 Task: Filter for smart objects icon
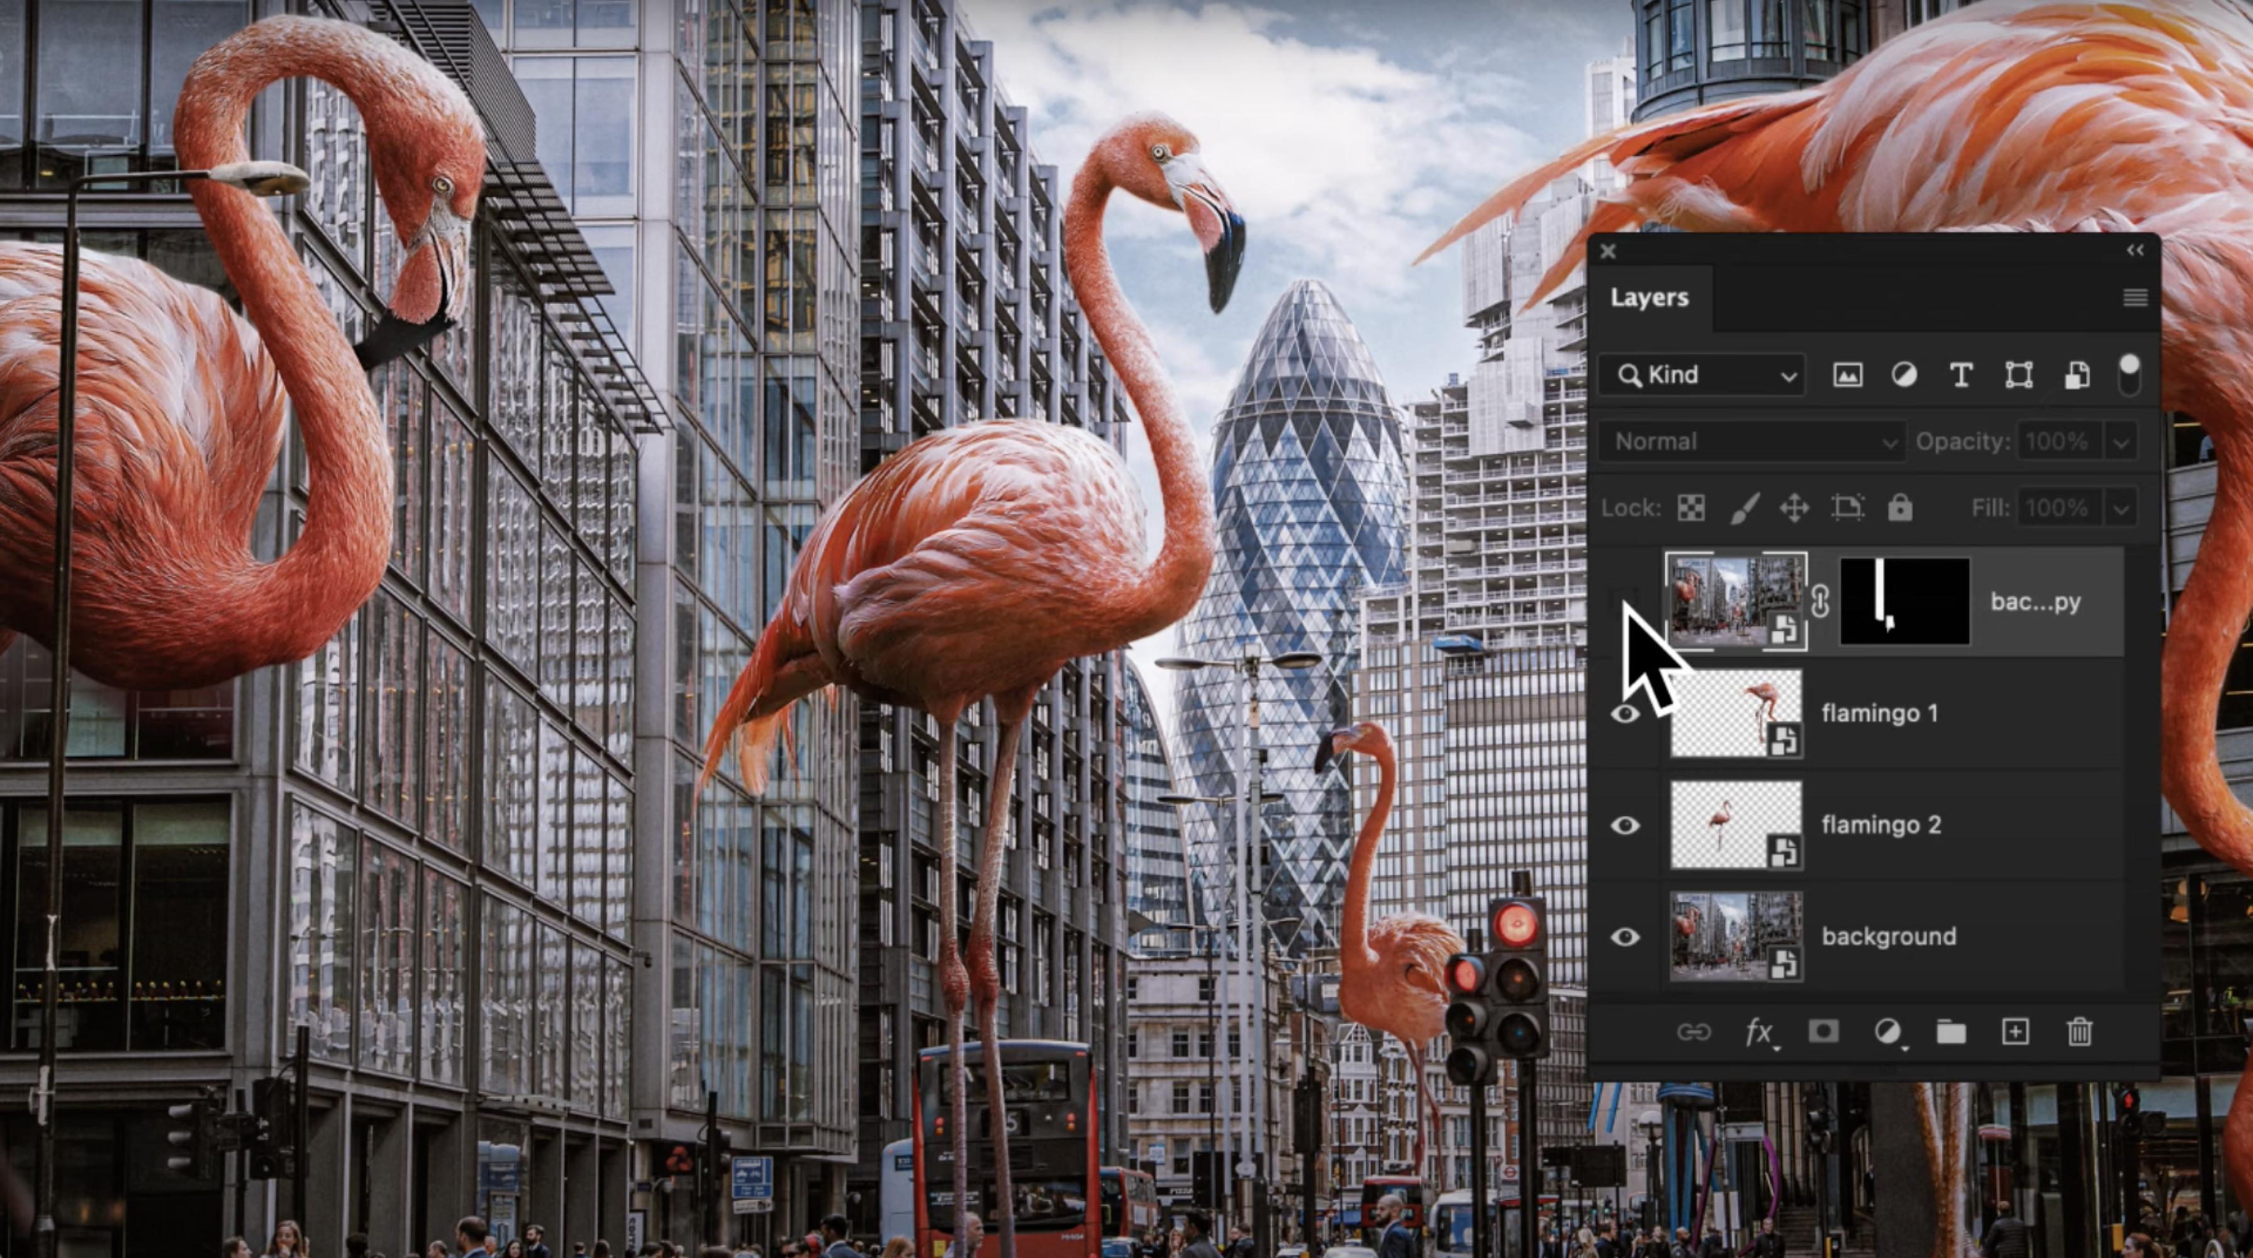pos(2077,375)
